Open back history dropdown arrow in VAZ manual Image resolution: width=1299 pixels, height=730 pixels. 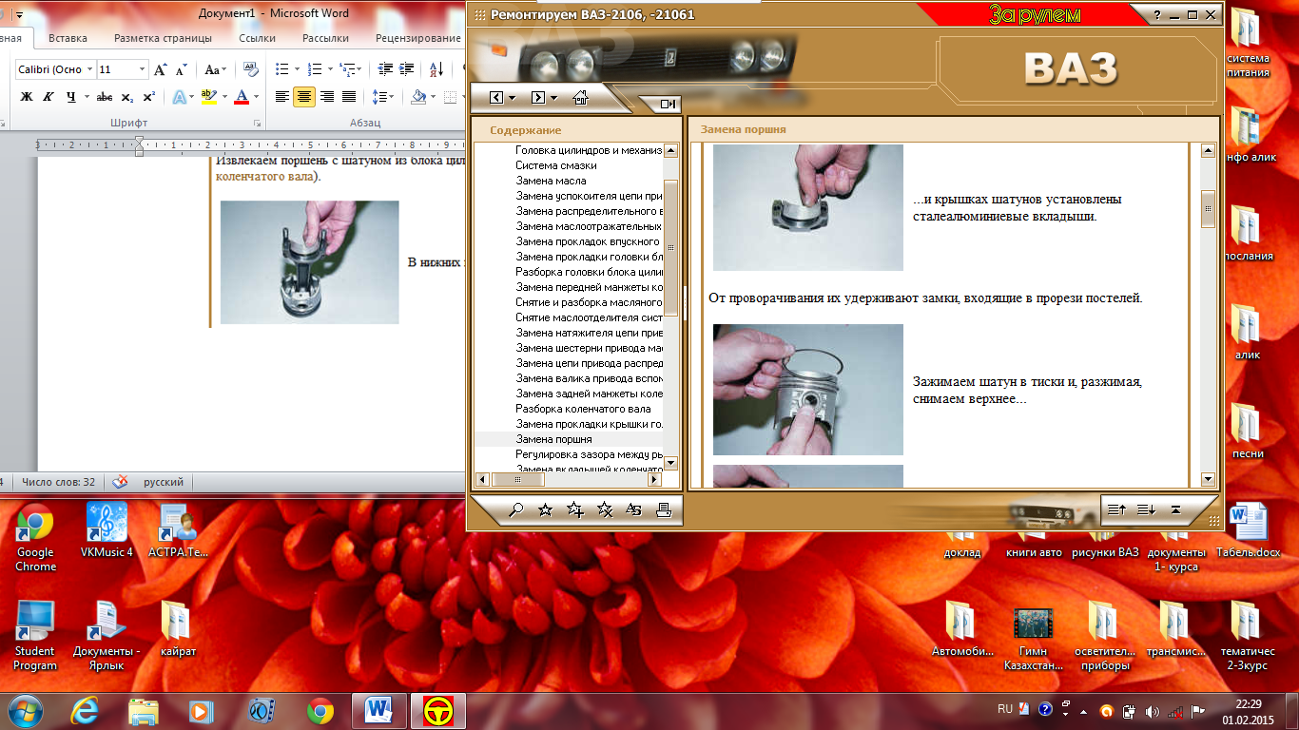[x=513, y=98]
